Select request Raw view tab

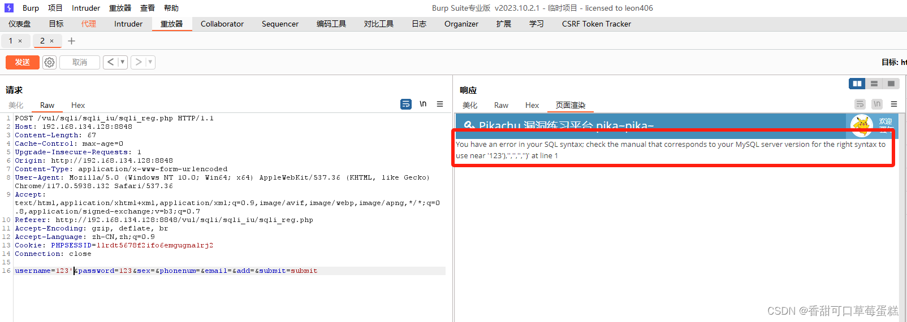click(x=47, y=105)
